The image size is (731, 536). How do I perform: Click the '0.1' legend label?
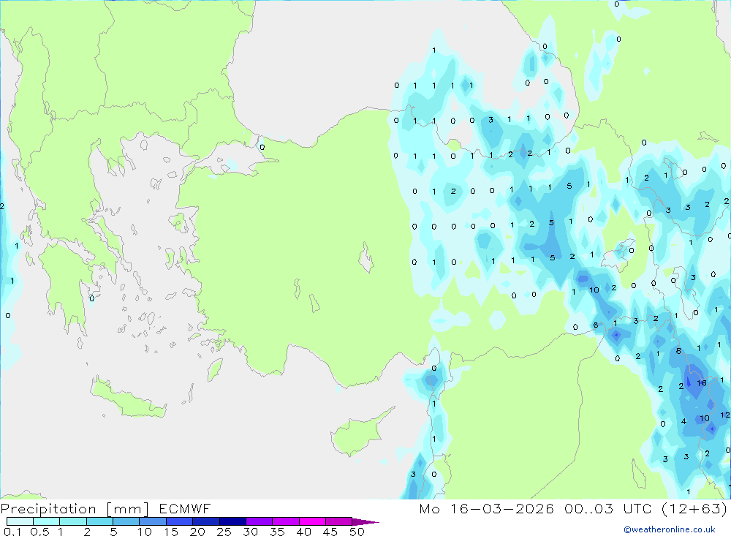(x=12, y=532)
